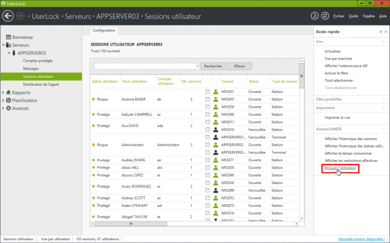Select the WKS068 session checkbox

tap(207, 115)
